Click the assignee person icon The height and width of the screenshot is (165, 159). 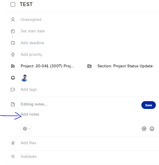[x=13, y=20]
